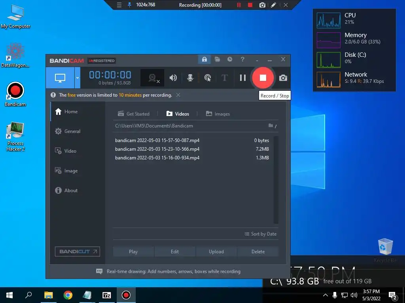Open the About section
The width and height of the screenshot is (405, 303).
coord(78,191)
